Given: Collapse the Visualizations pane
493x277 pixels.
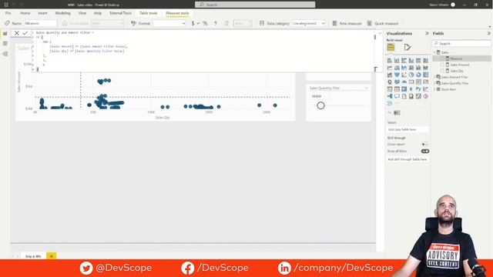Looking at the screenshot, I should (x=427, y=33).
